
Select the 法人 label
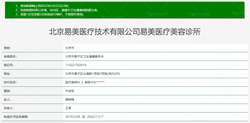(x=7, y=100)
